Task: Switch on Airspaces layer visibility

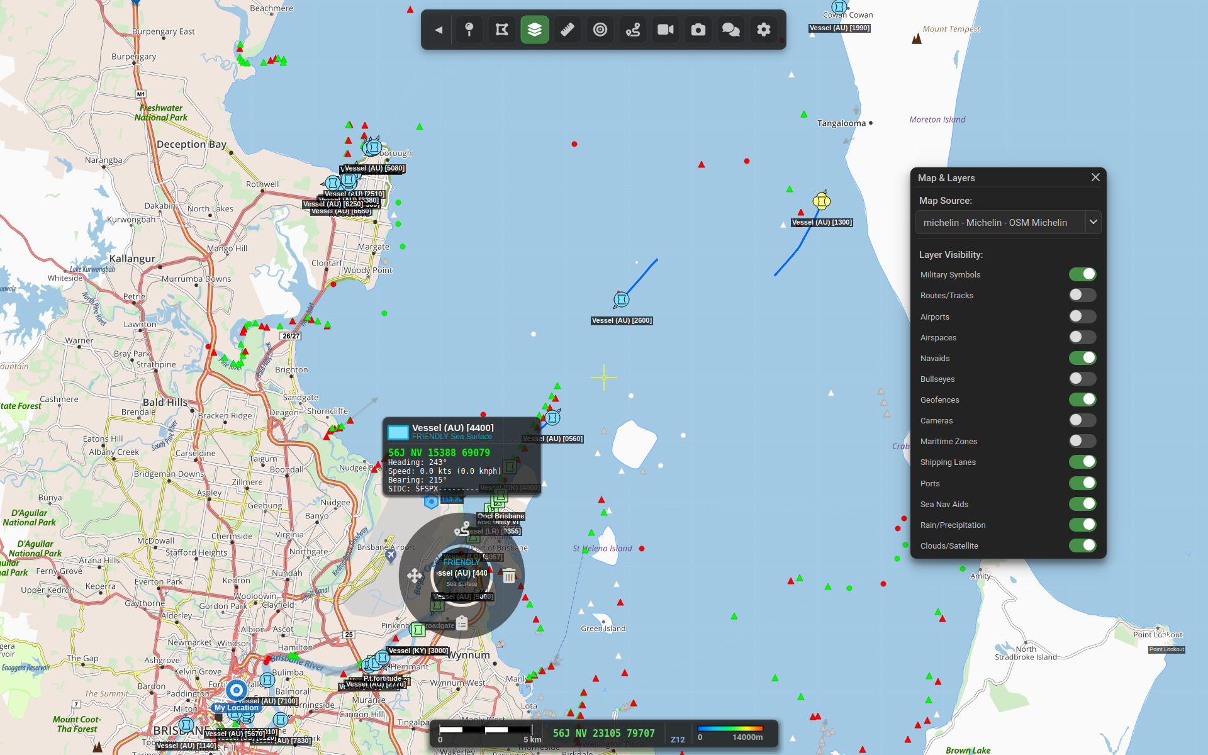Action: 1082,337
